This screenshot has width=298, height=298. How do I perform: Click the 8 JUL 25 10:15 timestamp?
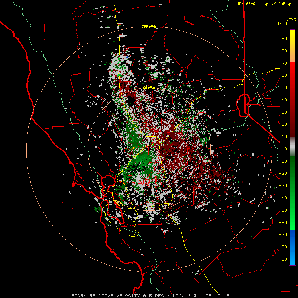coord(209,296)
